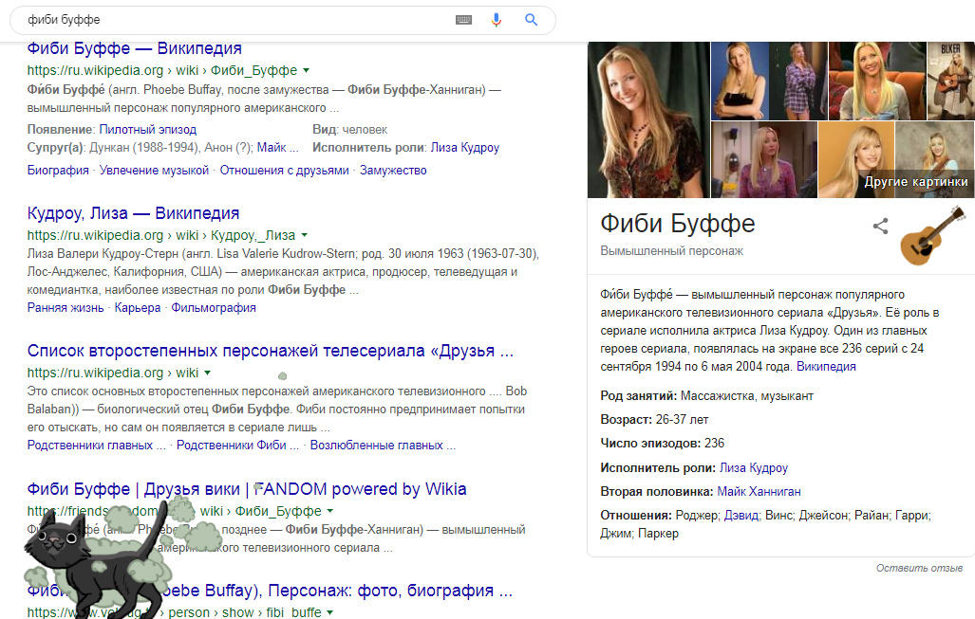Viewport: 975px width, 619px height.
Task: Click the acoustic guitar icon in knowledge panel
Action: (x=931, y=234)
